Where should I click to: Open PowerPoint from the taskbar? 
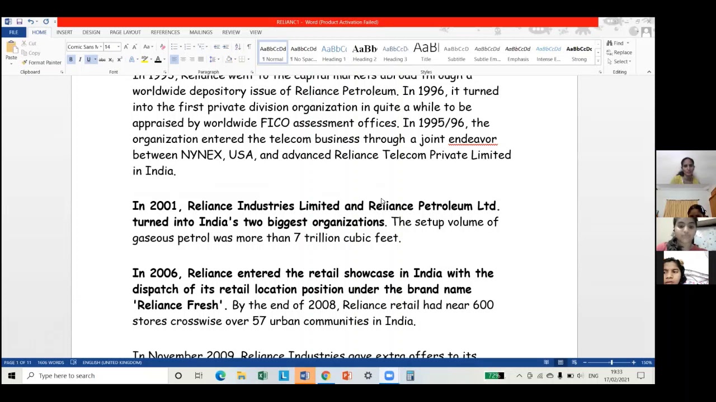coord(347,376)
